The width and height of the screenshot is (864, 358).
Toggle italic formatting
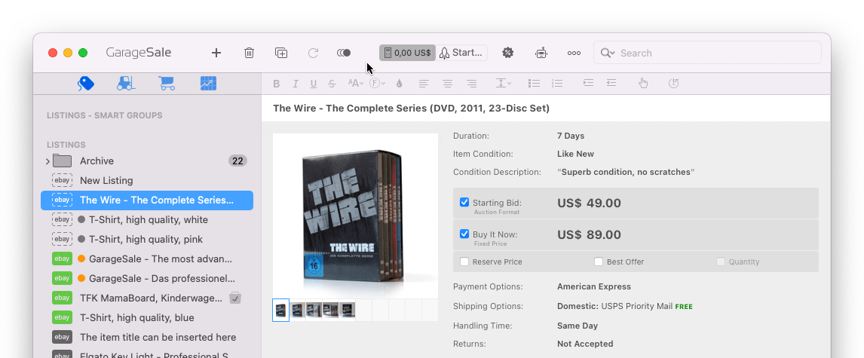click(x=296, y=84)
